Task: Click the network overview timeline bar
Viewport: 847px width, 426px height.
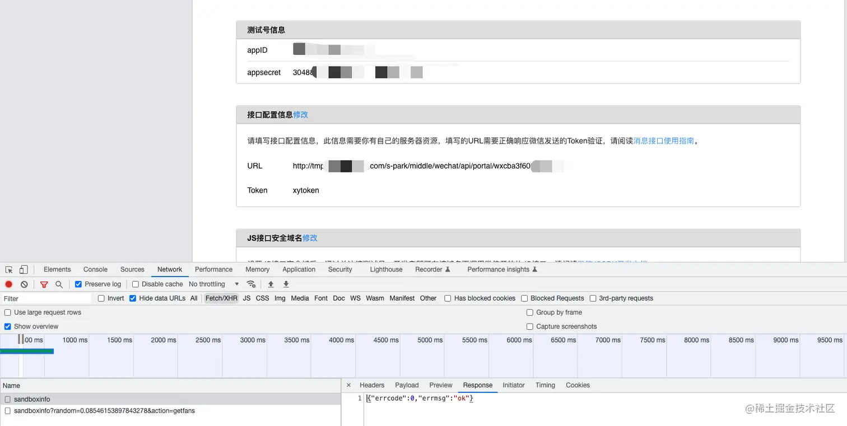Action: tap(27, 351)
